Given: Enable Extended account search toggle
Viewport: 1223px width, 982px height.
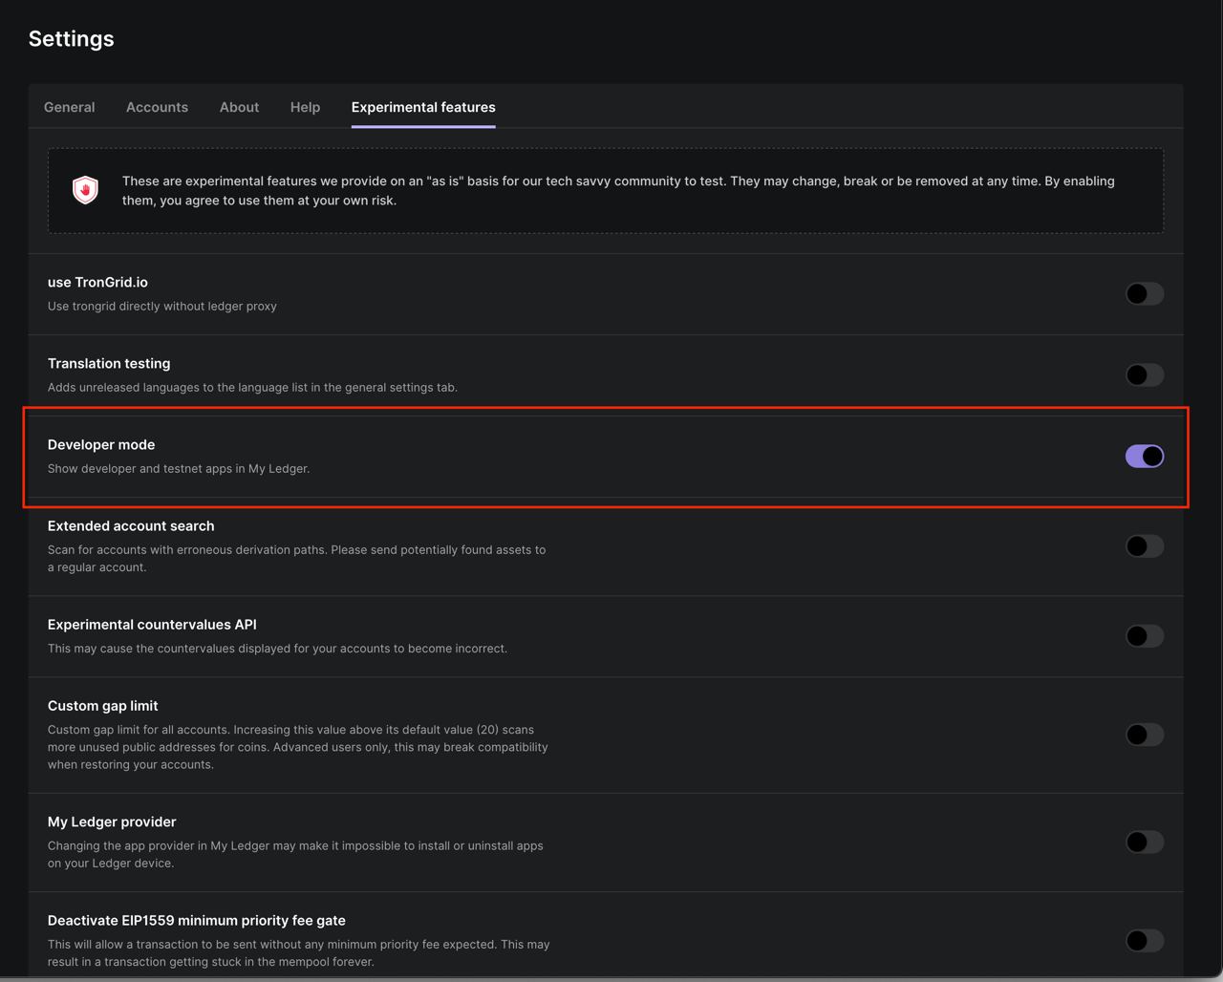Looking at the screenshot, I should point(1144,545).
